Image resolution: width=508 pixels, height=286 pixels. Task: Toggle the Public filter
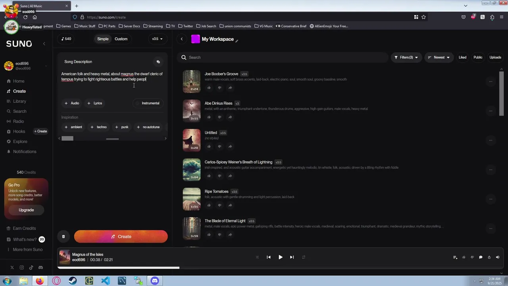click(478, 58)
